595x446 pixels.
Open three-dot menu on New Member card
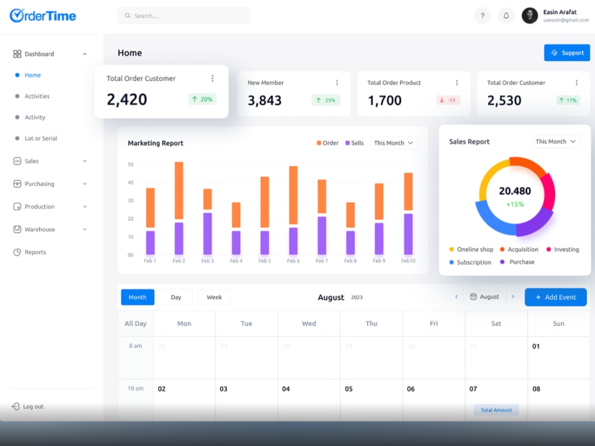(x=337, y=82)
